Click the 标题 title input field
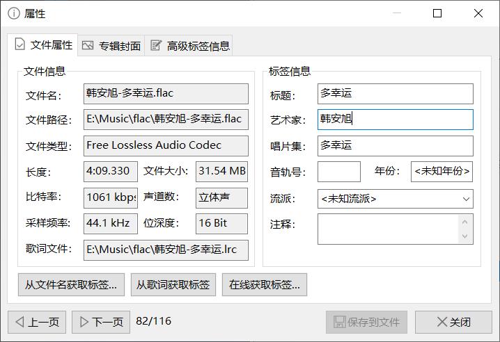500x342 pixels. [x=396, y=94]
